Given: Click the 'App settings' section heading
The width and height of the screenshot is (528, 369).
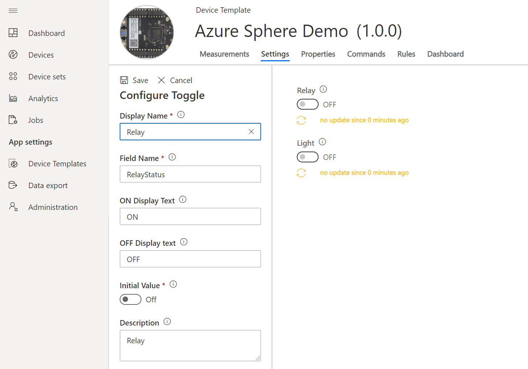Looking at the screenshot, I should (x=30, y=142).
